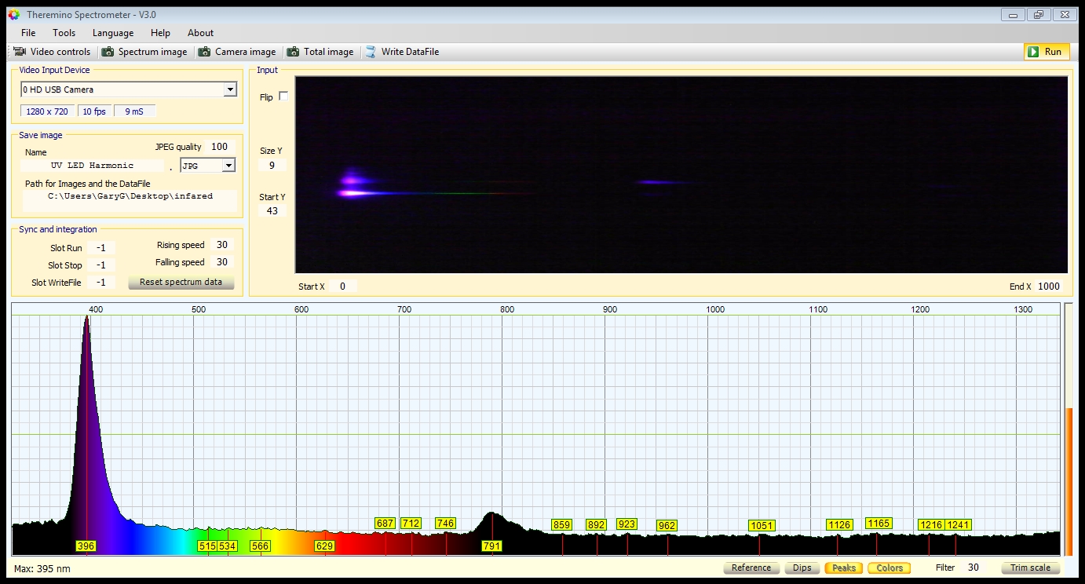Click the Camera image toolbar icon
This screenshot has height=584, width=1085.
point(204,52)
